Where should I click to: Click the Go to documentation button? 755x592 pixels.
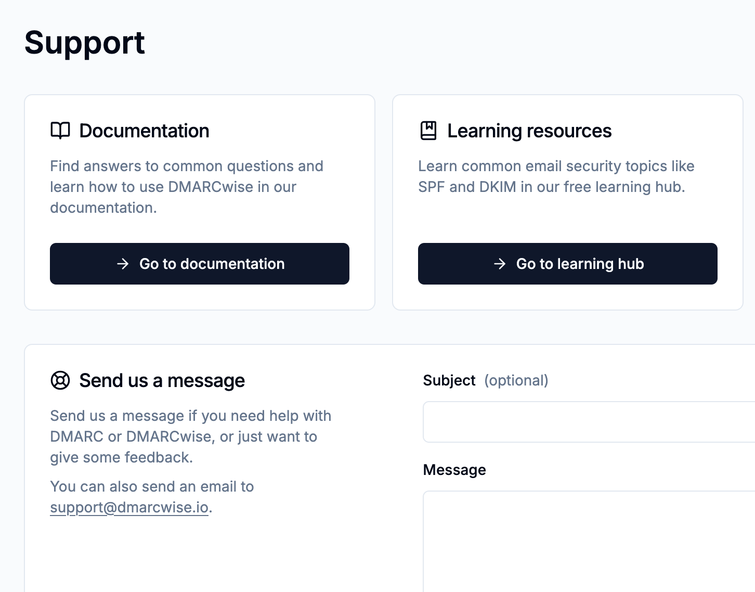(x=200, y=264)
